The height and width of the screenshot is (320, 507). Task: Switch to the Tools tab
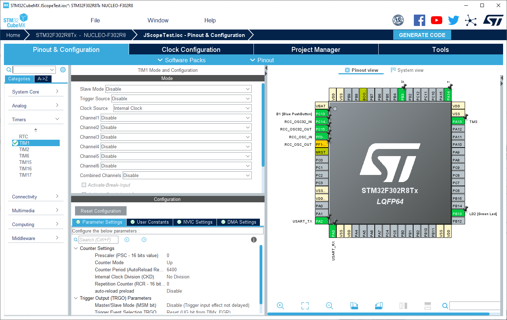441,49
